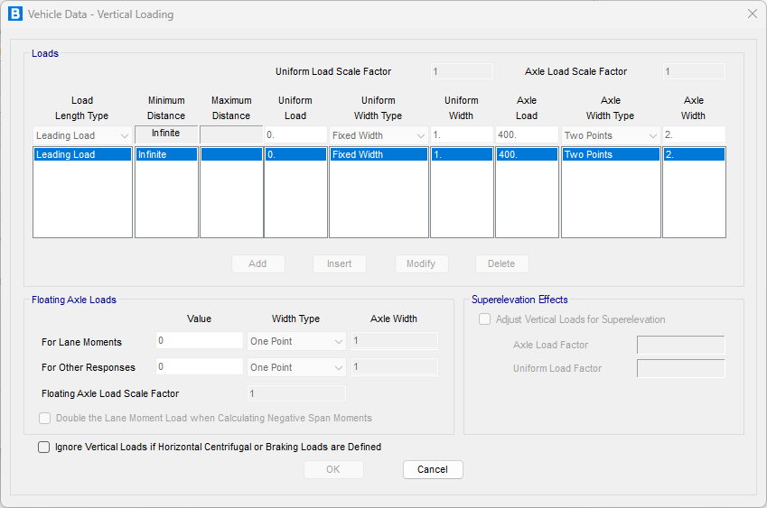Expand Width Type for Other Responses
767x508 pixels.
pyautogui.click(x=296, y=367)
